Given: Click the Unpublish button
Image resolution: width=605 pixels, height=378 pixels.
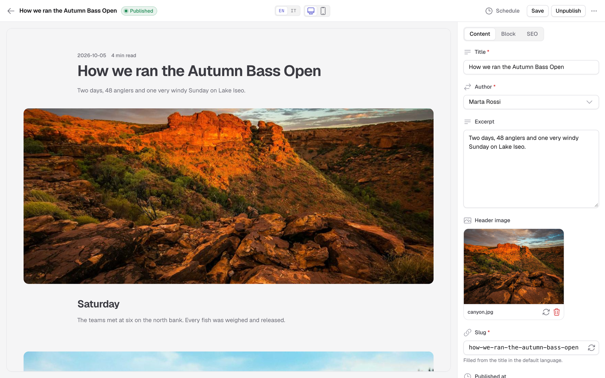Looking at the screenshot, I should pos(568,11).
